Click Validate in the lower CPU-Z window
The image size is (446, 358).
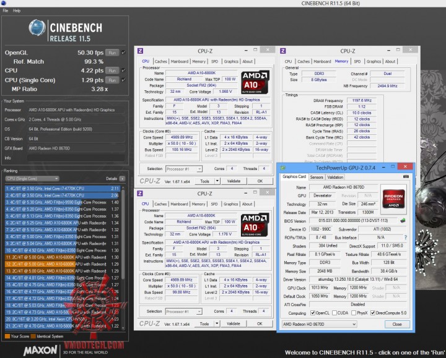click(x=234, y=323)
